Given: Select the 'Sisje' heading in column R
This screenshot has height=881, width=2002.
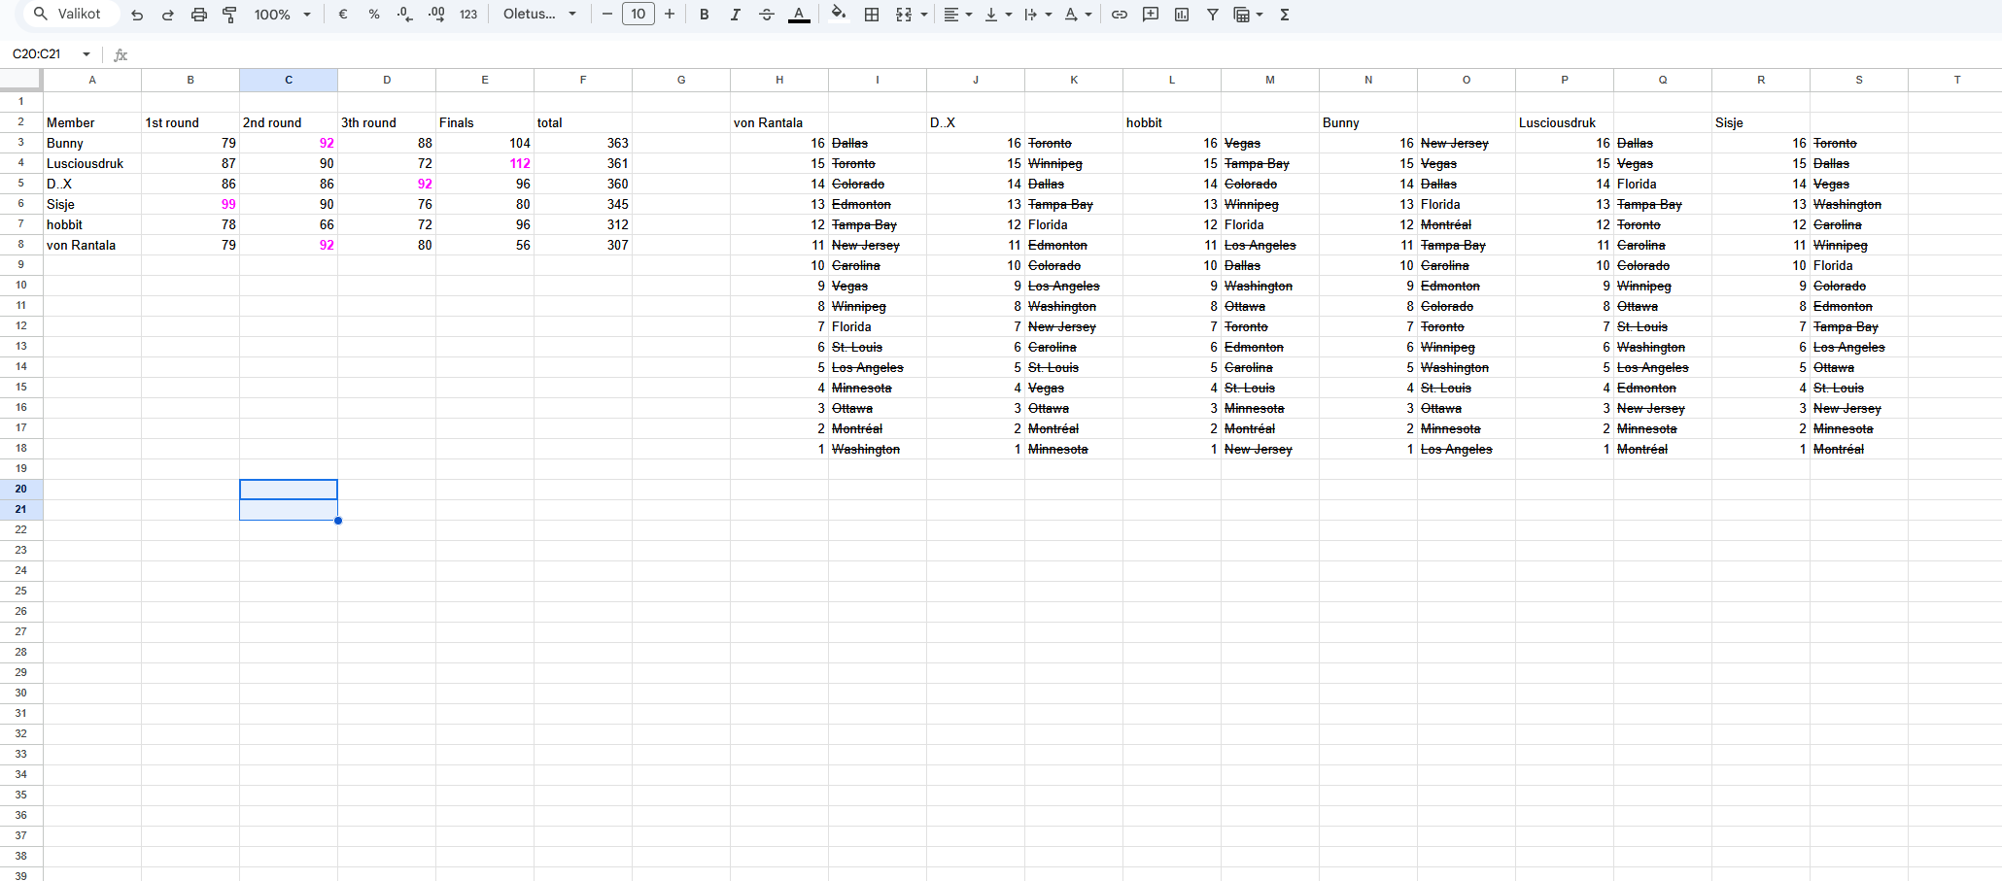Looking at the screenshot, I should [1761, 122].
